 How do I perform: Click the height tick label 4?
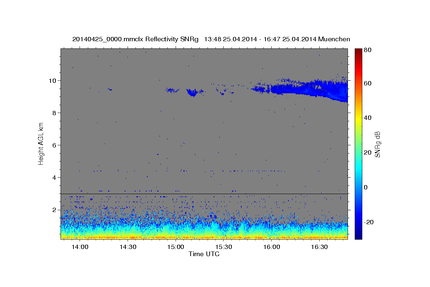pos(55,177)
